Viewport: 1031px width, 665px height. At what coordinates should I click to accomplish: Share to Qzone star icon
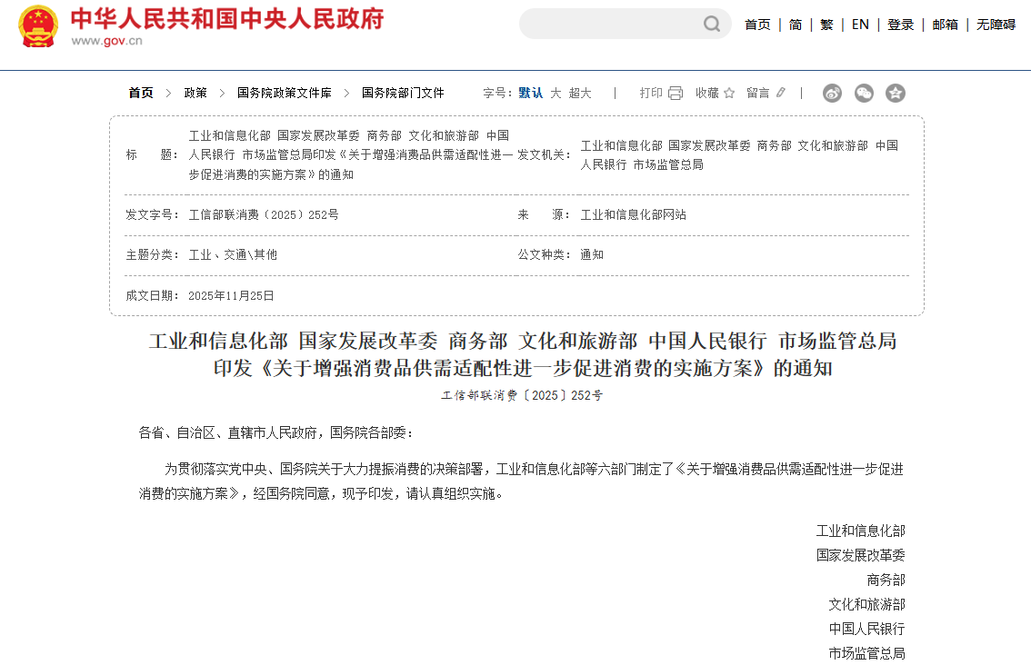tap(896, 93)
